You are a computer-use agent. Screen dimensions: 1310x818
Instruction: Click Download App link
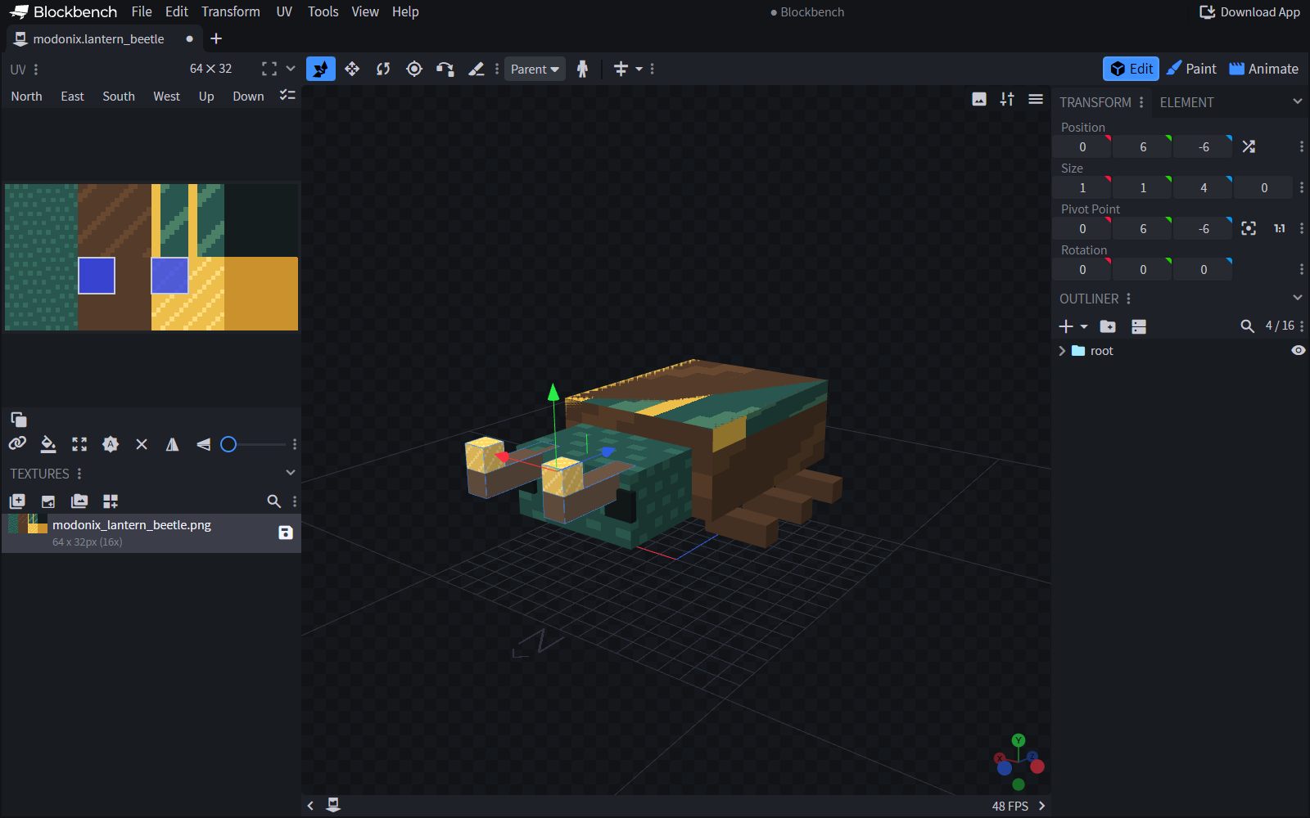[x=1250, y=11]
